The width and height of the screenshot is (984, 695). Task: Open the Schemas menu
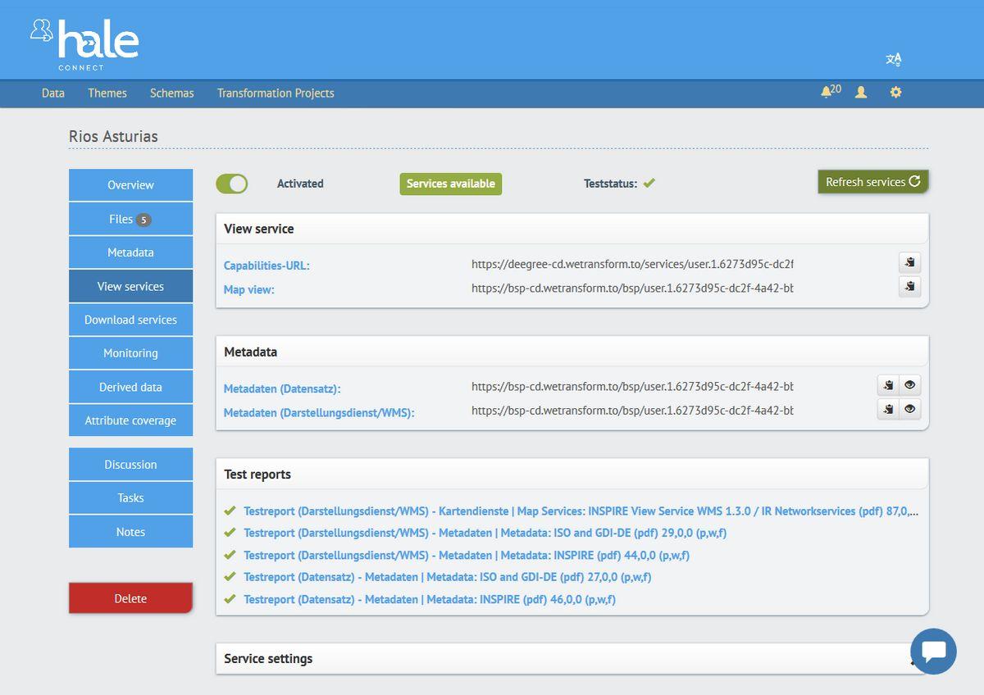172,93
